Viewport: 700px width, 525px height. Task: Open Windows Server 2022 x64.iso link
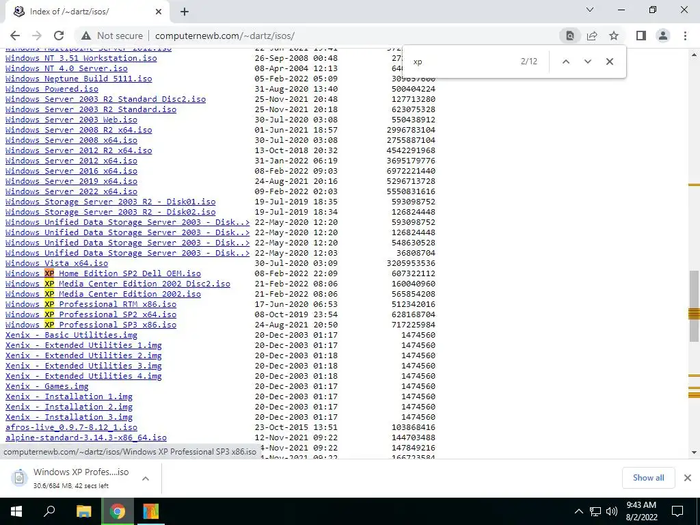click(71, 191)
